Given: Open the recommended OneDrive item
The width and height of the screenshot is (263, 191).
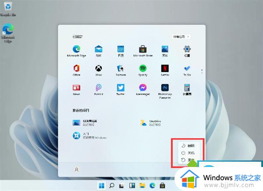Looking at the screenshot, I should (x=151, y=122).
